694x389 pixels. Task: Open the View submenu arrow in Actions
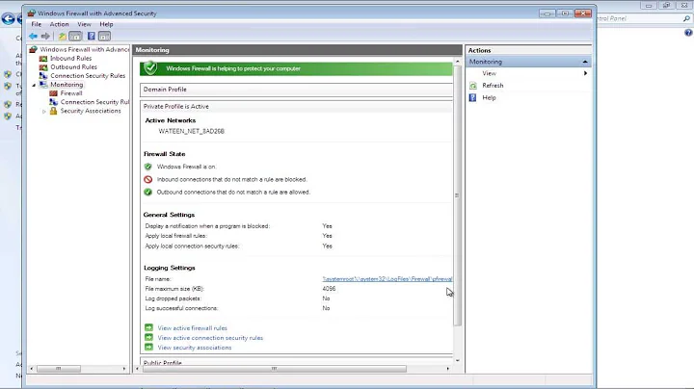point(585,73)
